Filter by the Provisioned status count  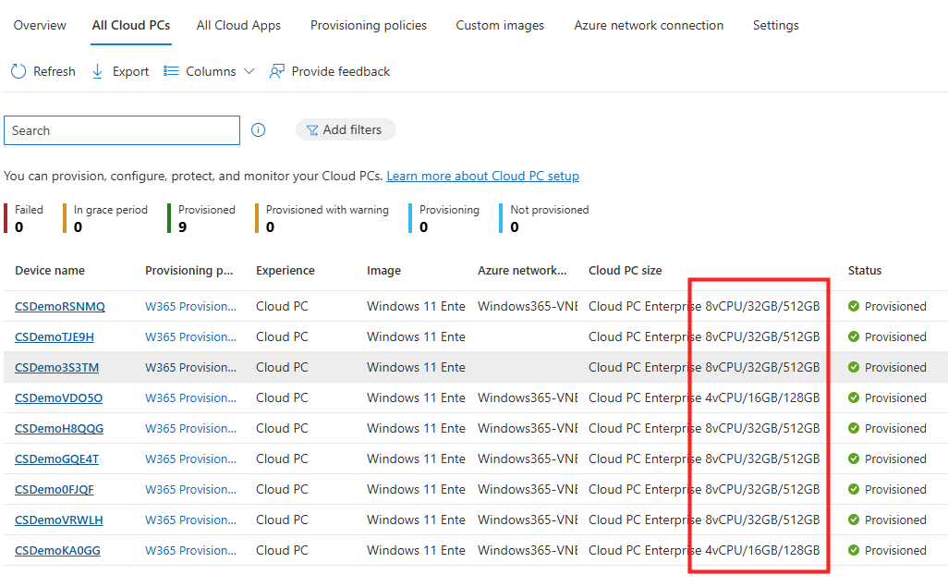point(206,218)
